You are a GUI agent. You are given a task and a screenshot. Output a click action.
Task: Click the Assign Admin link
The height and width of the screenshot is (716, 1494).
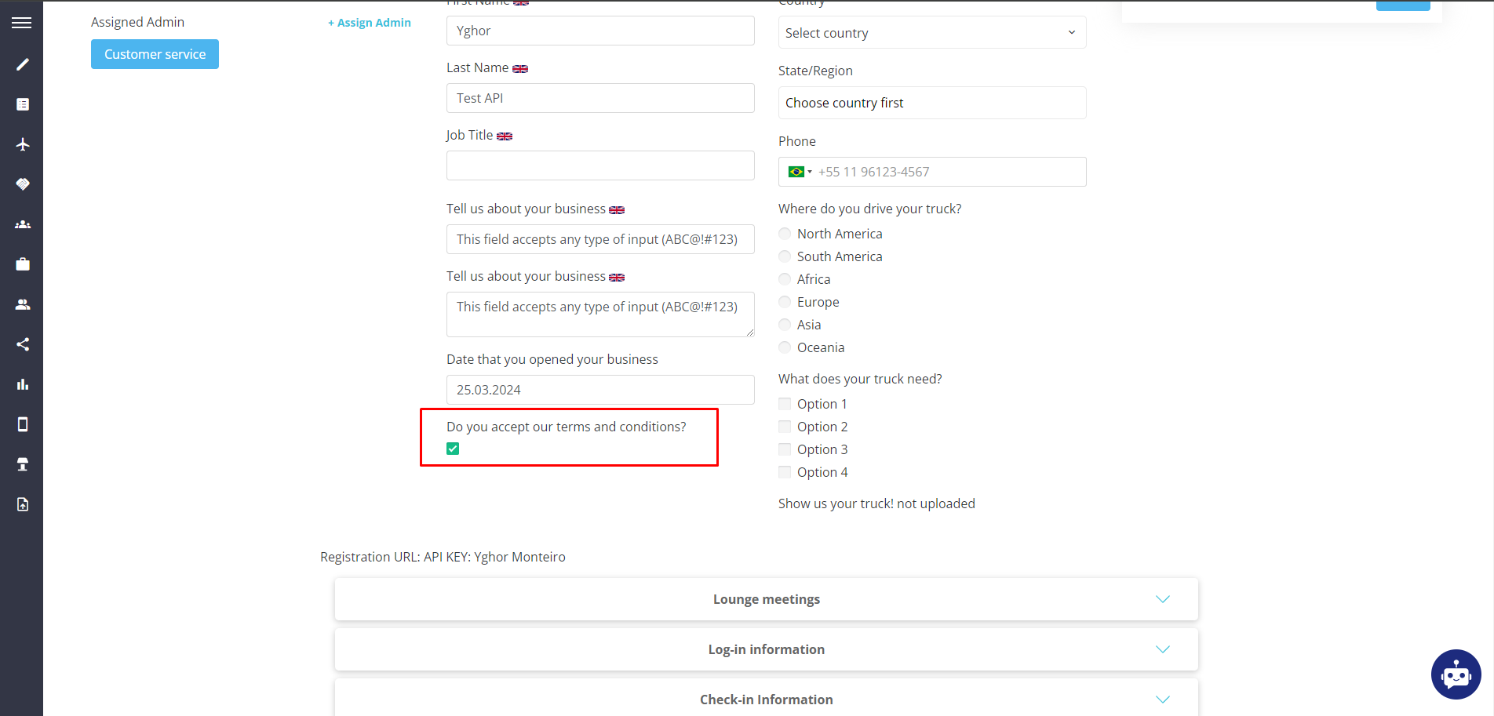pyautogui.click(x=369, y=22)
